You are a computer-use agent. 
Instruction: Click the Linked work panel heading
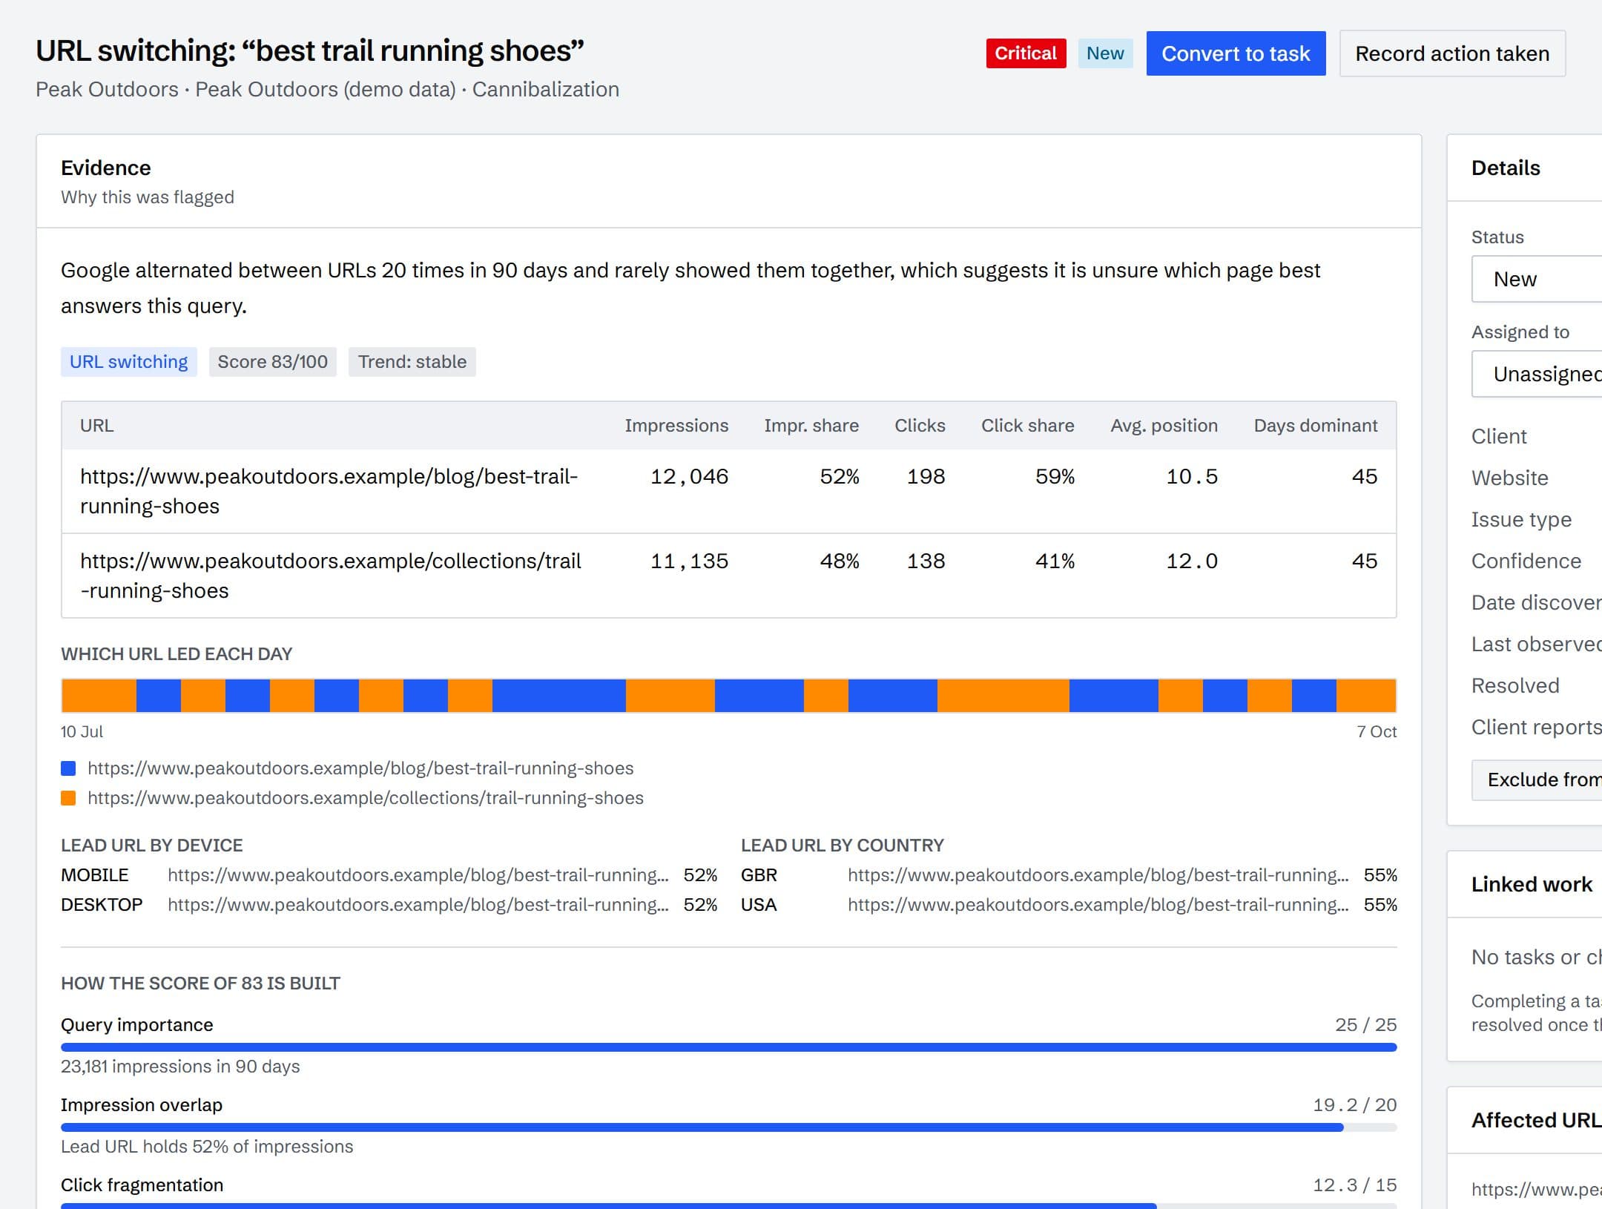coord(1532,884)
